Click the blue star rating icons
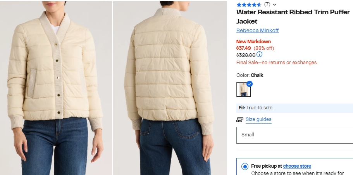The image size is (353, 175). coord(249,5)
